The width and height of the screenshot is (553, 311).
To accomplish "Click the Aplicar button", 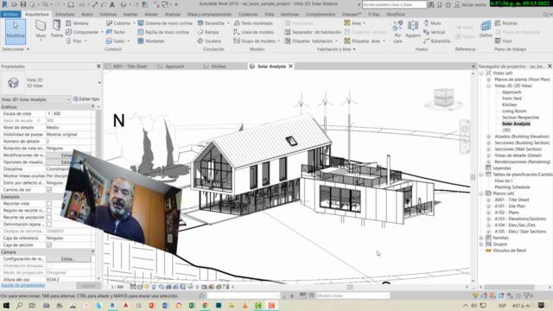I will 88,286.
